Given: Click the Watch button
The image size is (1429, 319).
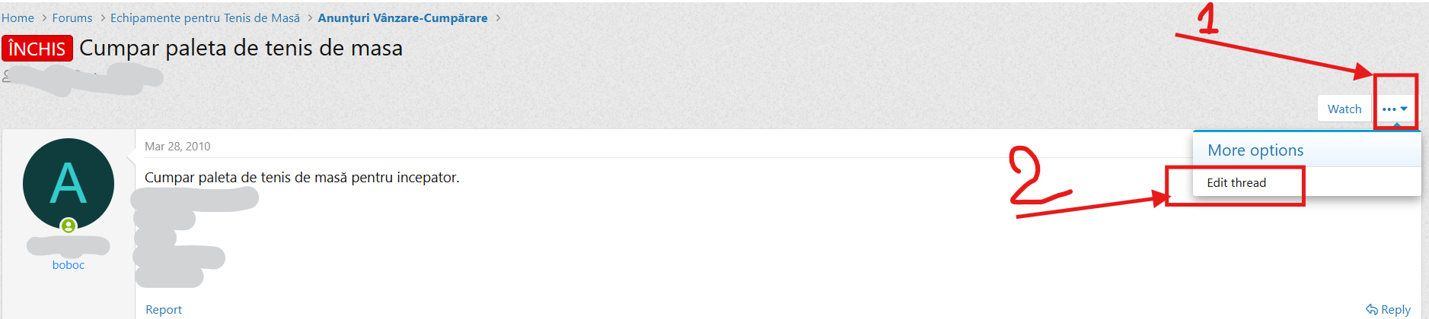Looking at the screenshot, I should click(1344, 109).
